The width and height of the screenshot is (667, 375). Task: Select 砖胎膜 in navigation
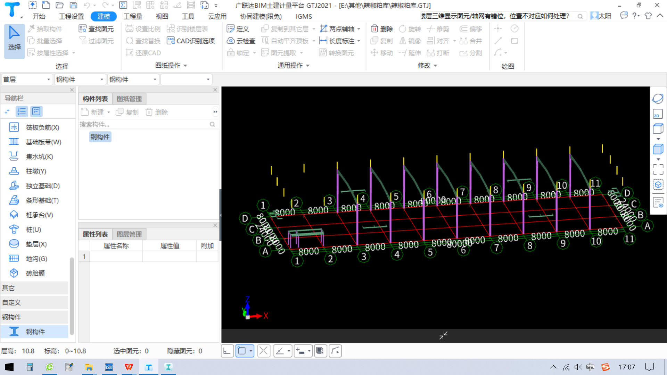35,273
